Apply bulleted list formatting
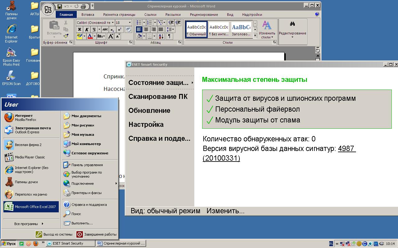 [139, 23]
